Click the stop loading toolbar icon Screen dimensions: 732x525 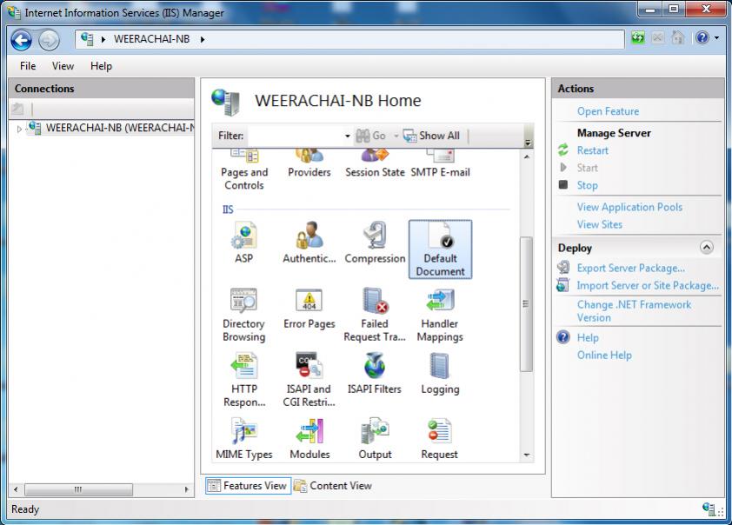[658, 37]
